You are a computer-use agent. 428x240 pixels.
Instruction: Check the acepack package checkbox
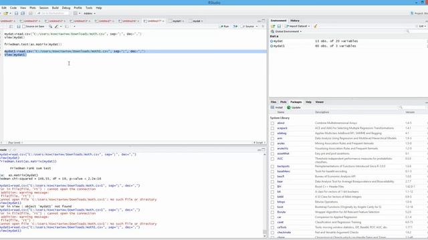tap(272, 128)
